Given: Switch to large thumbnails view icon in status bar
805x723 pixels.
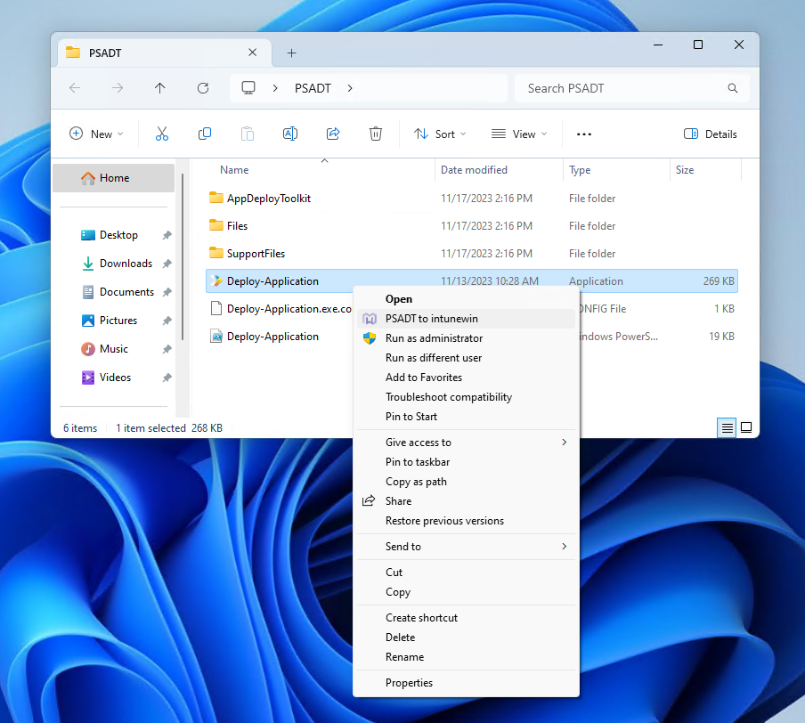Looking at the screenshot, I should click(746, 427).
